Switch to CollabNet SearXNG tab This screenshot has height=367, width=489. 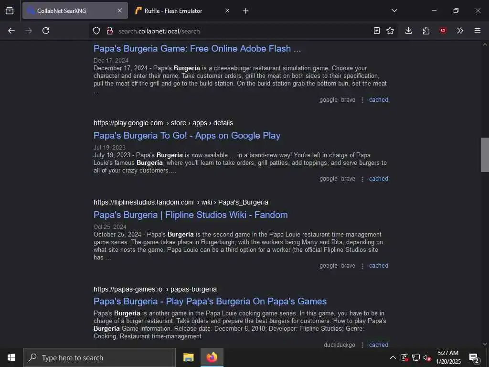pos(75,11)
